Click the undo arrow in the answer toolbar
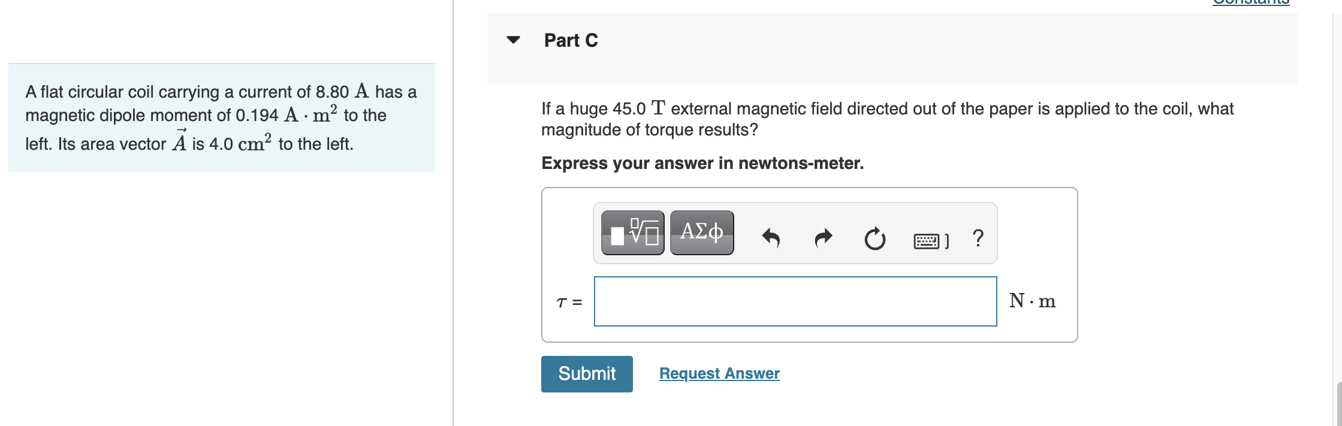The height and width of the screenshot is (426, 1342). pyautogui.click(x=771, y=237)
